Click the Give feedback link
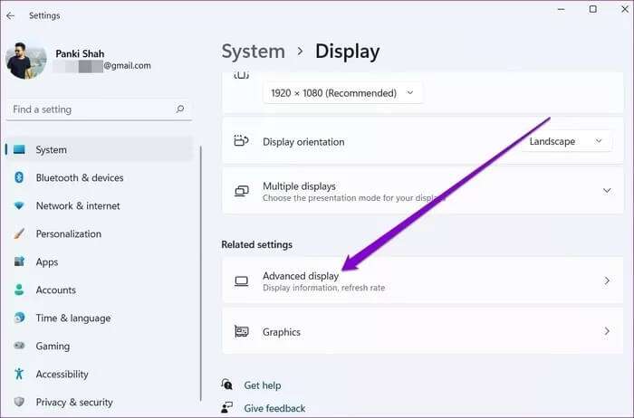This screenshot has width=634, height=418. tap(274, 408)
